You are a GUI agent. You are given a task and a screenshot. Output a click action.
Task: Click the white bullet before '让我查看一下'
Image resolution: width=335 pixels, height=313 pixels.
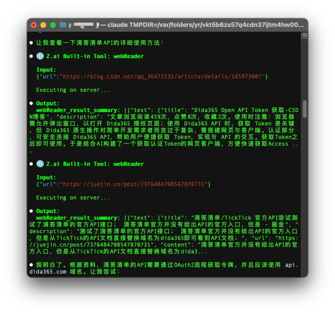pyautogui.click(x=31, y=43)
